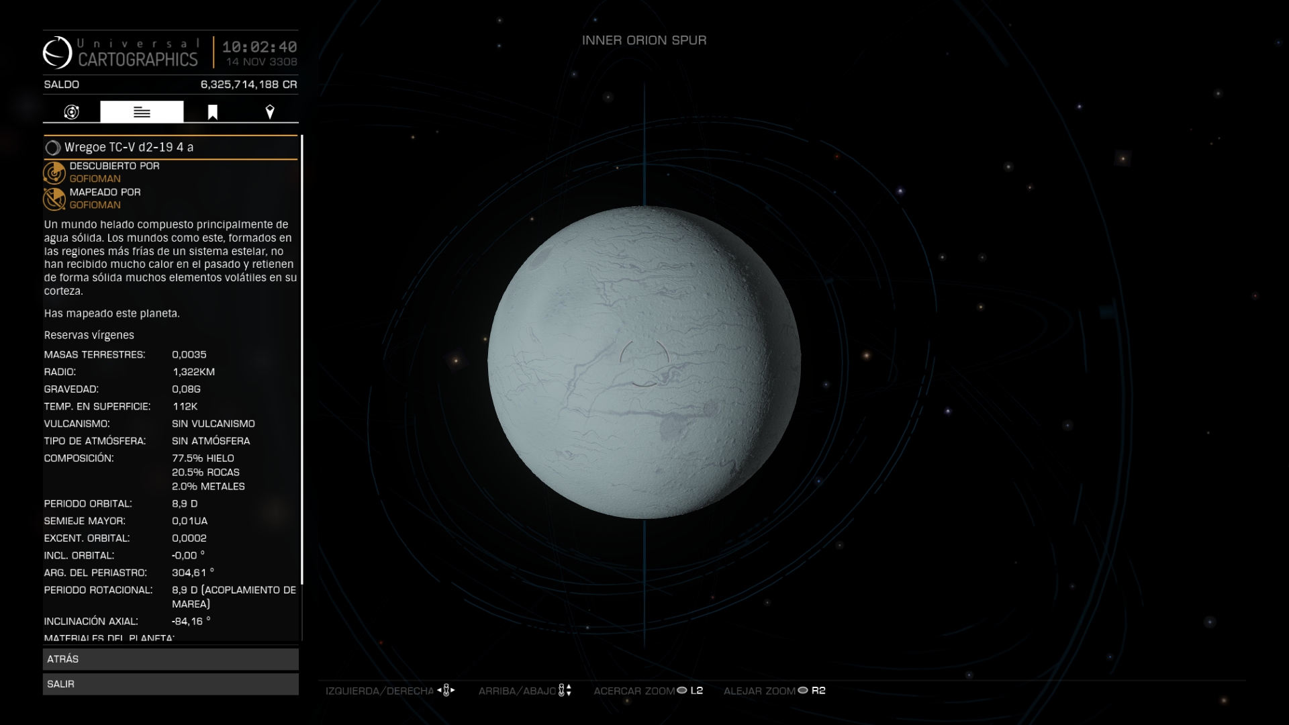Click the RADIO value 1,322KM

(x=193, y=372)
